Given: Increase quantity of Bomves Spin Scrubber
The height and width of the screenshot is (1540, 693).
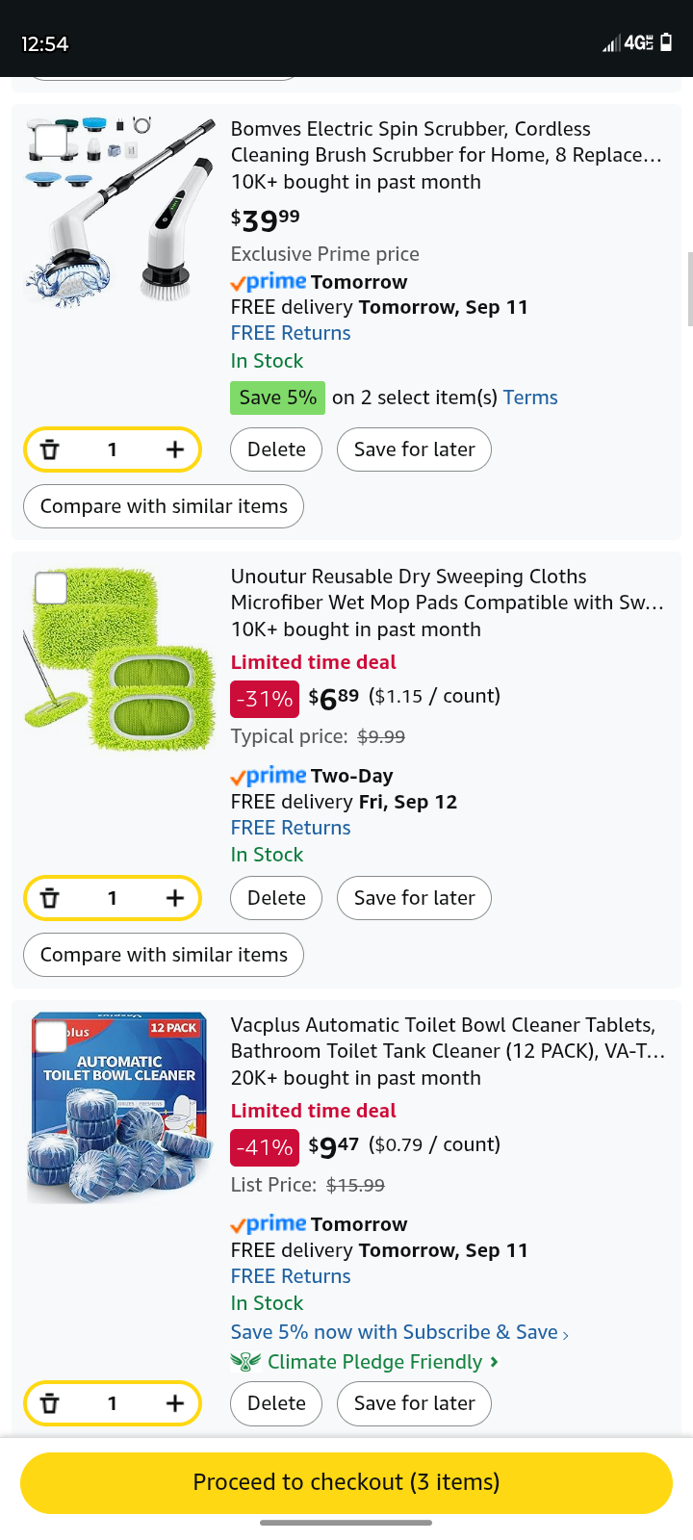Looking at the screenshot, I should (174, 449).
